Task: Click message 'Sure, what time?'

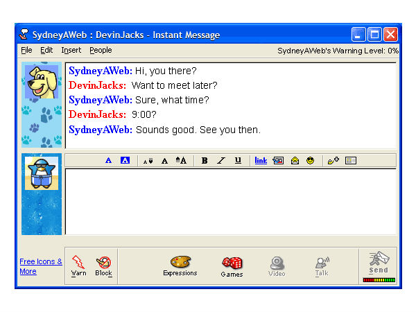Action: 172,100
